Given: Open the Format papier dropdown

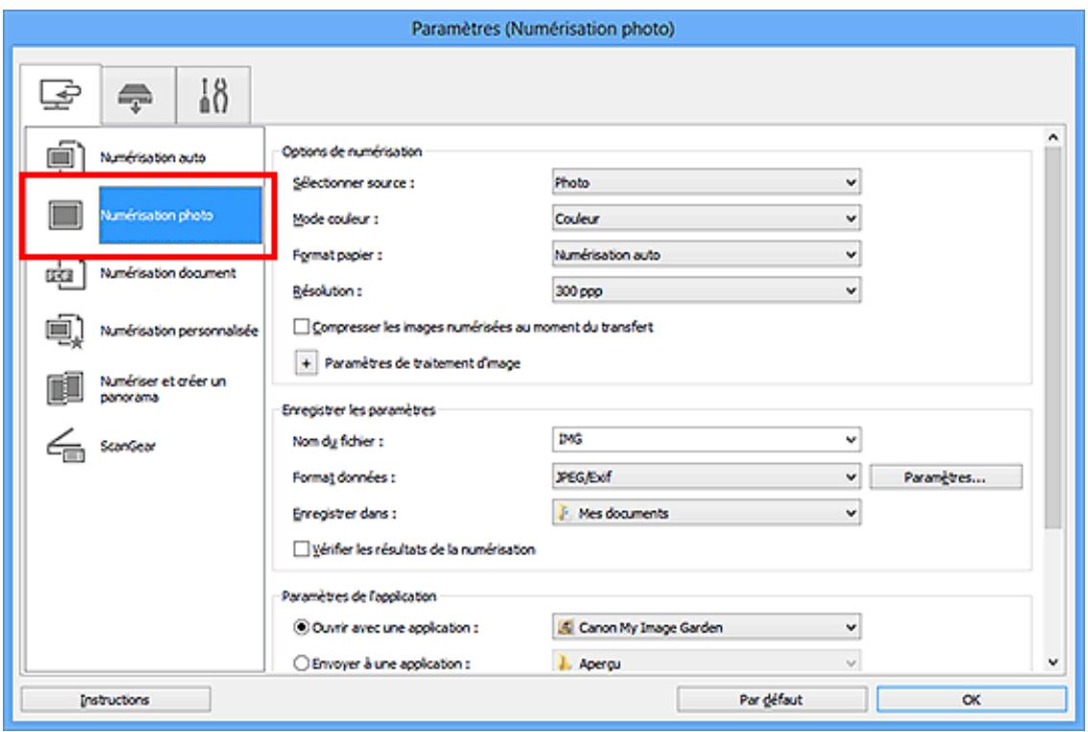Looking at the screenshot, I should [705, 255].
